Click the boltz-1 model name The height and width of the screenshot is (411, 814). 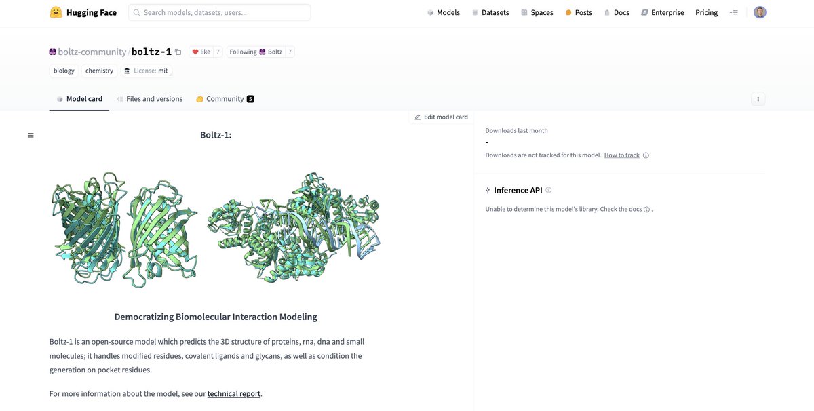(x=151, y=52)
